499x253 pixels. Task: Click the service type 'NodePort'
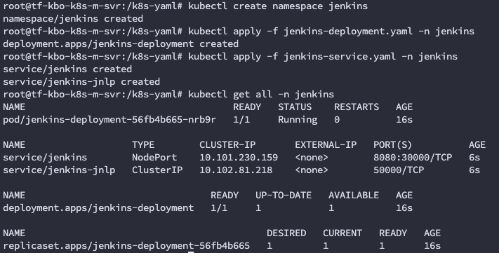pyautogui.click(x=154, y=158)
